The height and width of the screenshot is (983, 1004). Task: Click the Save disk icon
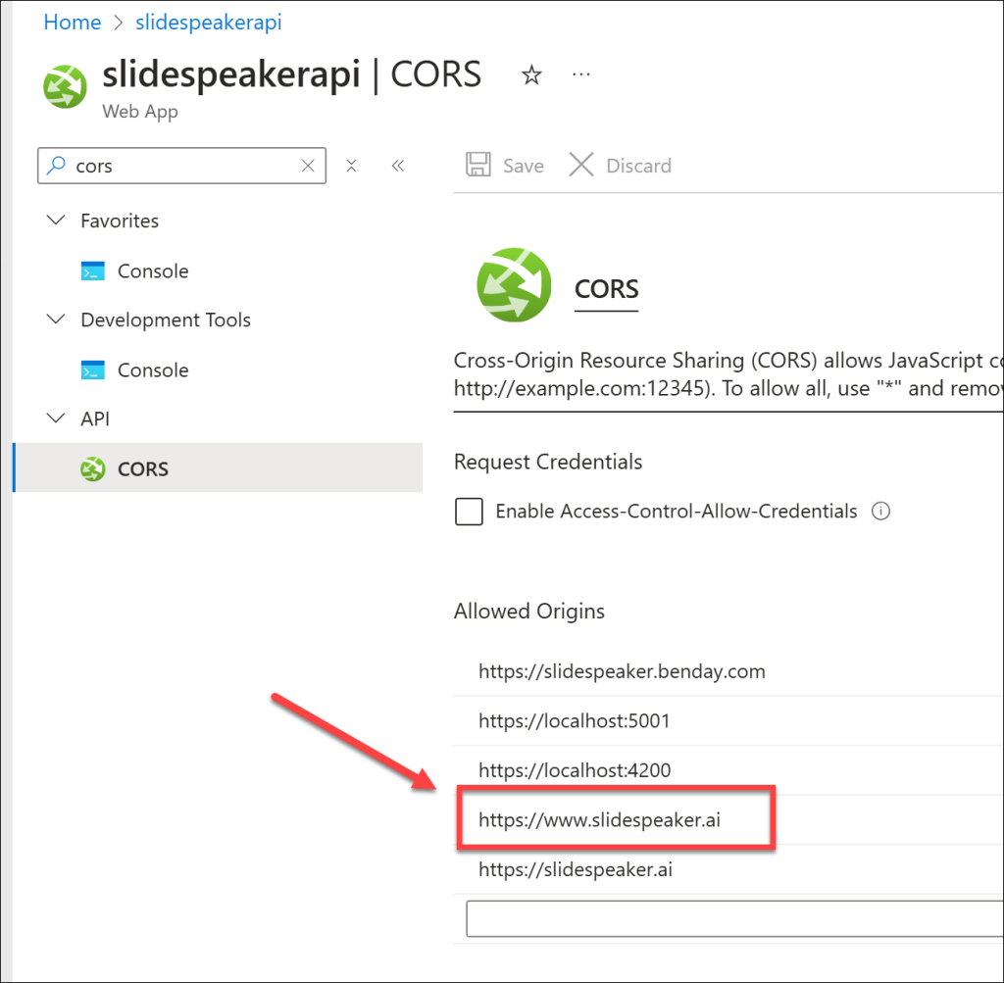click(x=478, y=165)
